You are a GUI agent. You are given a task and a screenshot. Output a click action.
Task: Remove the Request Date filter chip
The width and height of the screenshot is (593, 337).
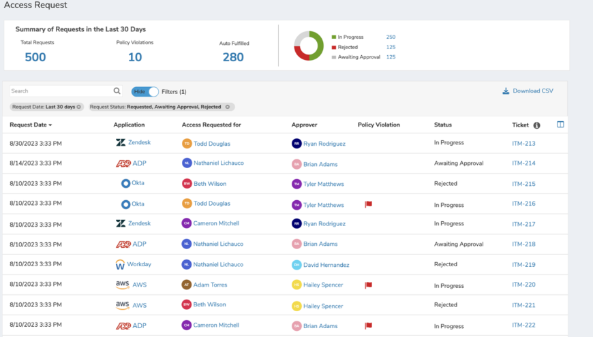point(78,107)
